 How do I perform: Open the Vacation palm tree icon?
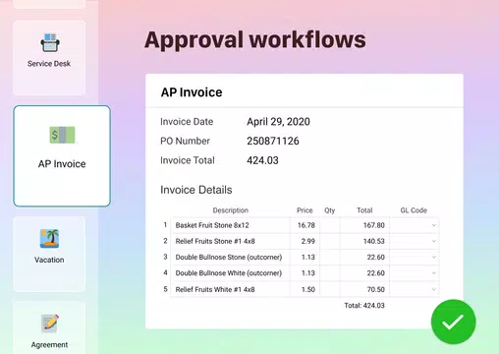pyautogui.click(x=49, y=238)
